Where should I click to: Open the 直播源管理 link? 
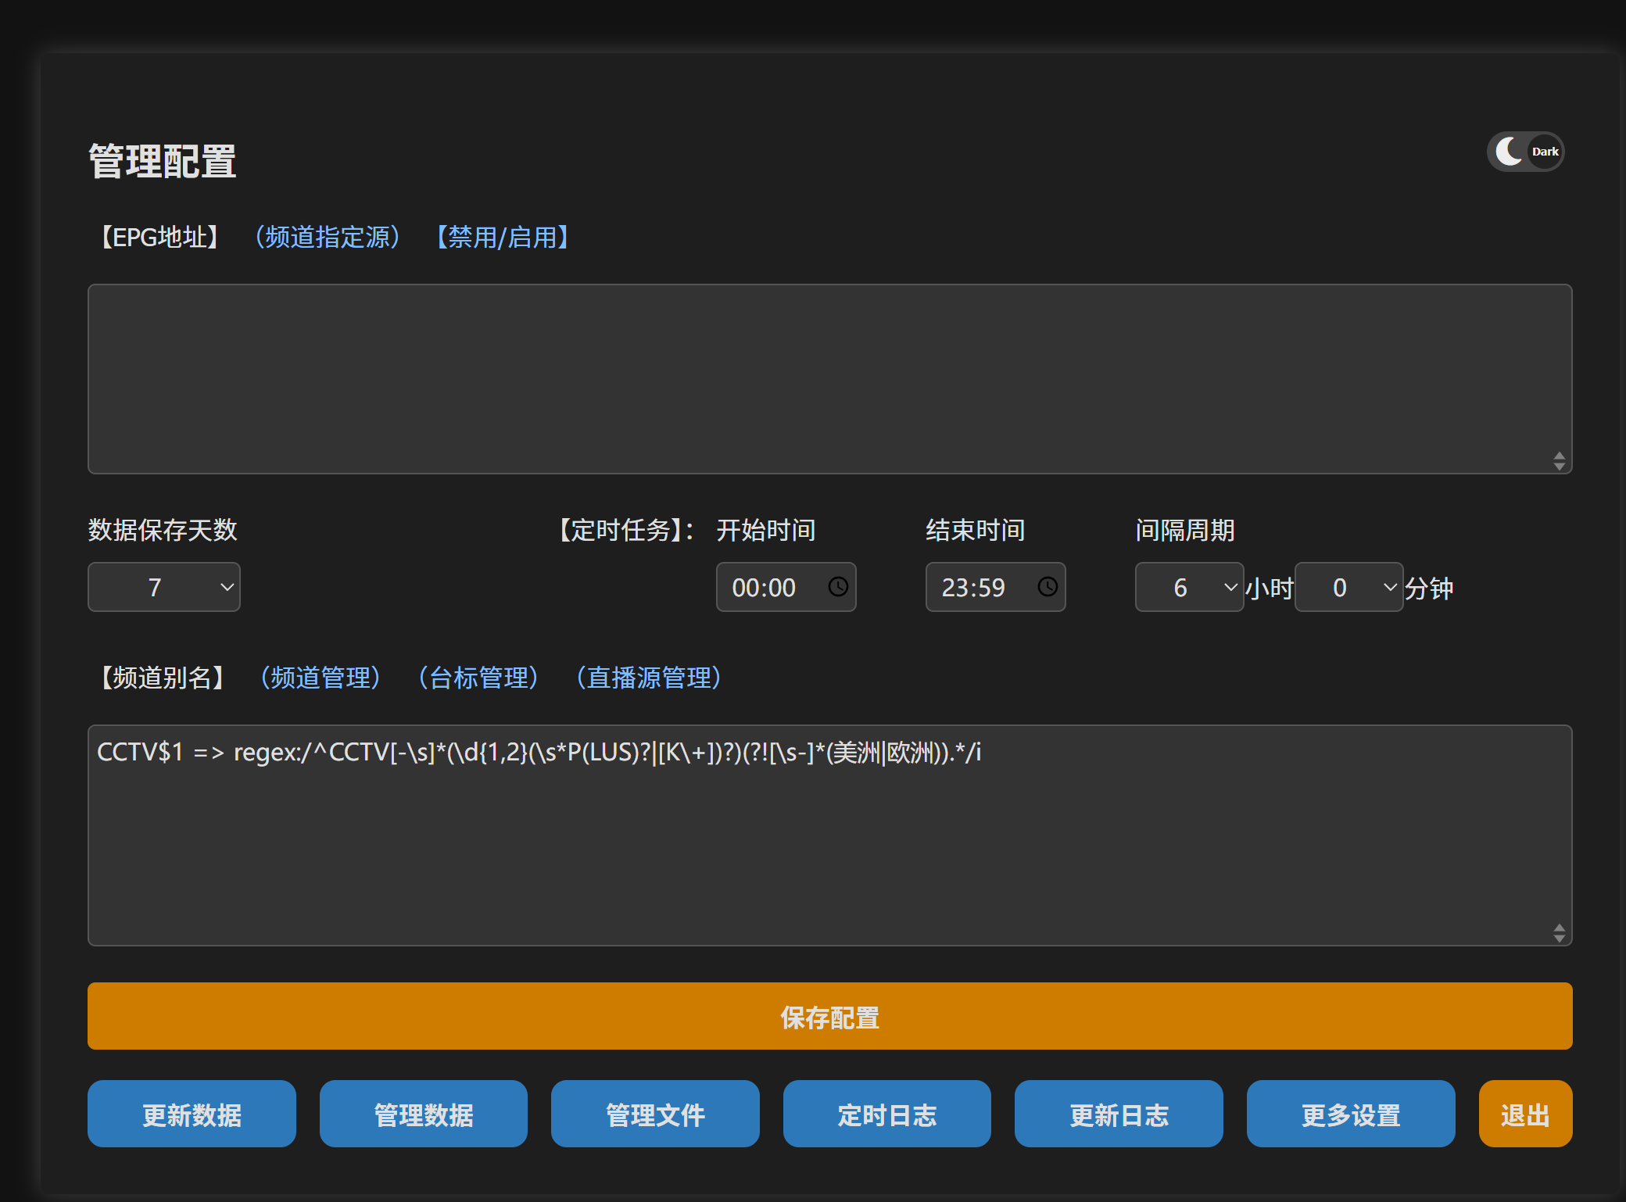pos(649,678)
